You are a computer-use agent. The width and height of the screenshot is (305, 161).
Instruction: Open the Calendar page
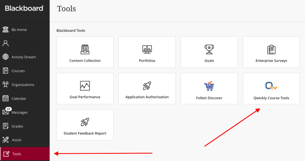(x=19, y=98)
